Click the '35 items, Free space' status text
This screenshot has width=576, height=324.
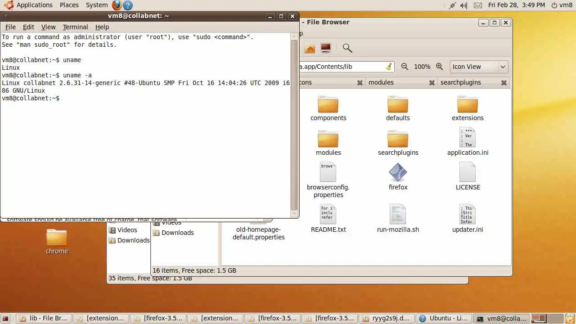click(x=150, y=279)
